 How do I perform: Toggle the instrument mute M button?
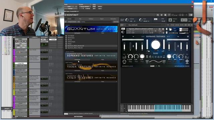tap(167, 33)
